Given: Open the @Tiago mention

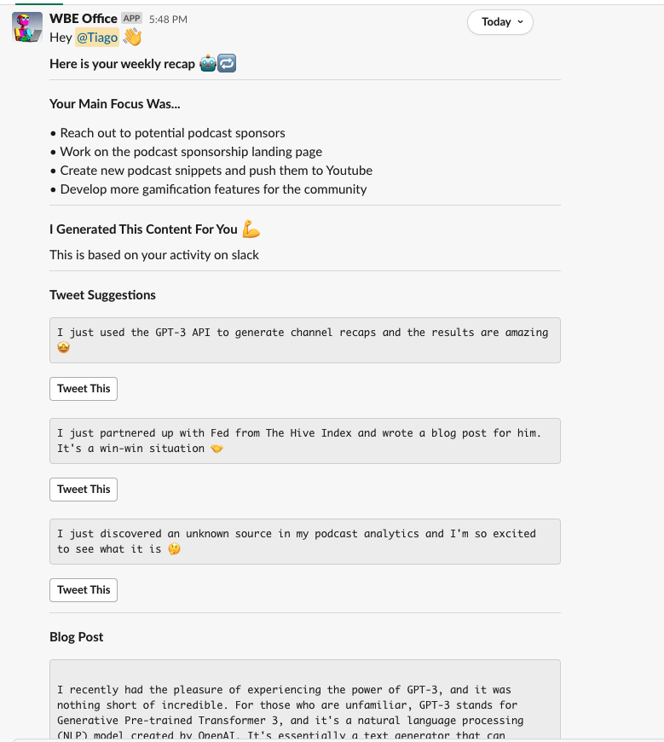Looking at the screenshot, I should coord(97,38).
